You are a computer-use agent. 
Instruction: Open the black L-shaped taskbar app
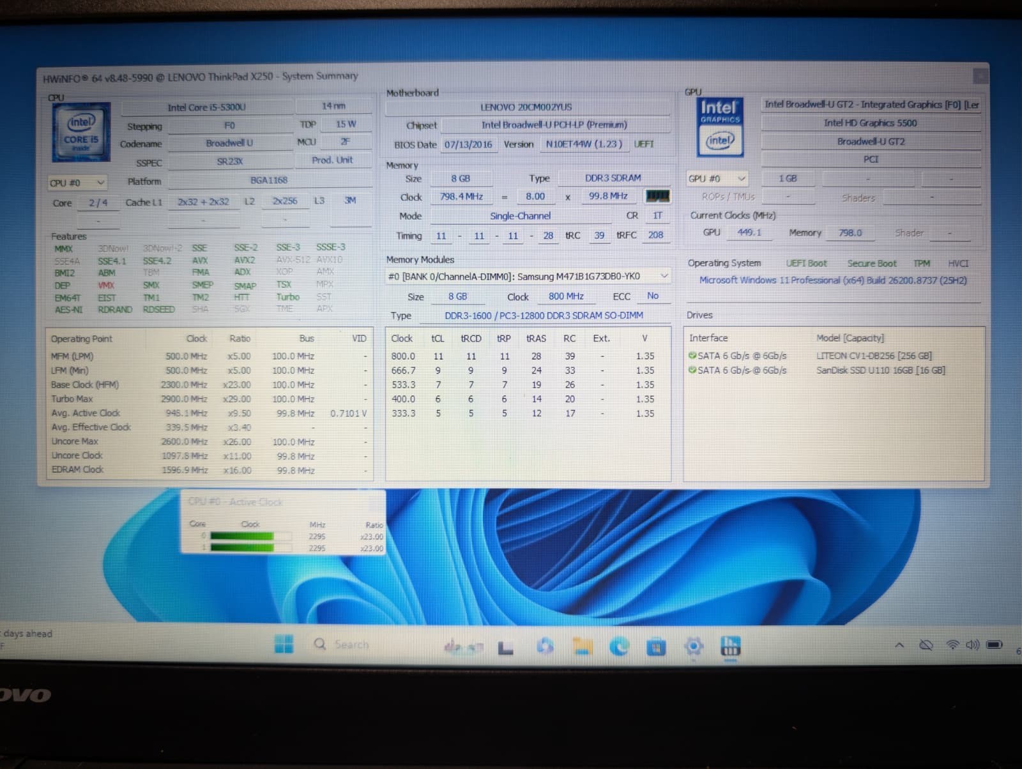pyautogui.click(x=505, y=647)
